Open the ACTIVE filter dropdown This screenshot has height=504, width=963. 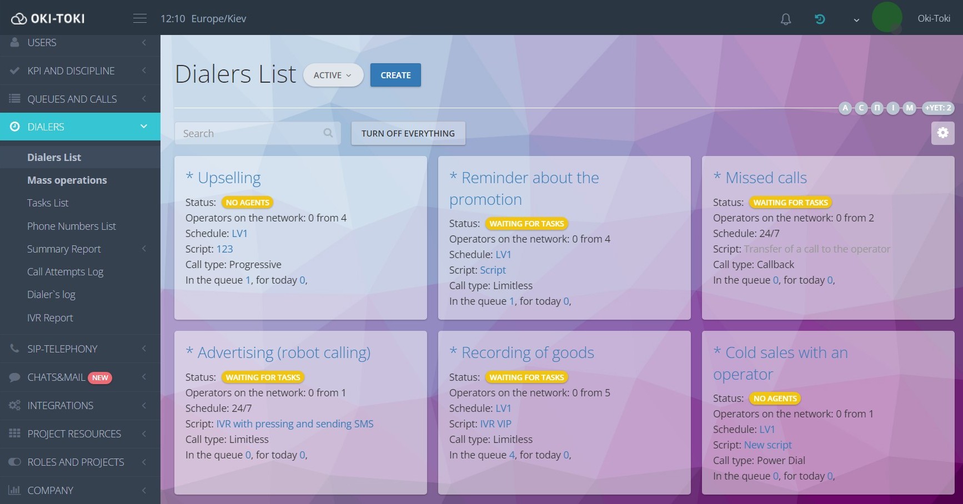click(333, 75)
